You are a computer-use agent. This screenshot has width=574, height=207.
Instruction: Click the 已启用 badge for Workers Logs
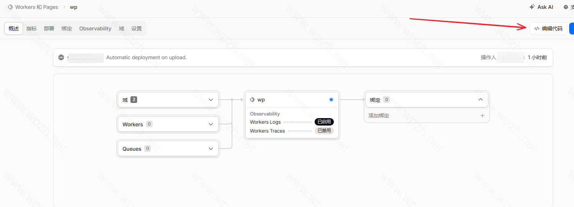[x=324, y=122]
